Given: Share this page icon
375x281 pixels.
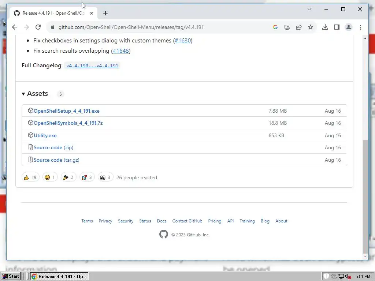Looking at the screenshot, I should pyautogui.click(x=299, y=27).
